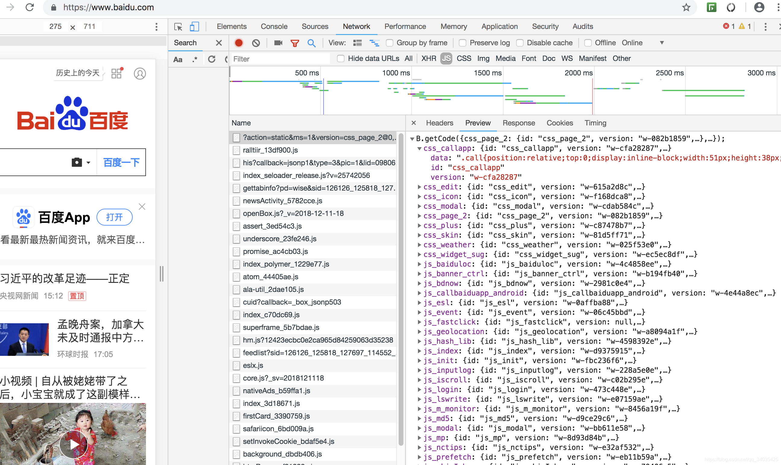
Task: Expand the css_edit object entry
Action: tap(419, 187)
